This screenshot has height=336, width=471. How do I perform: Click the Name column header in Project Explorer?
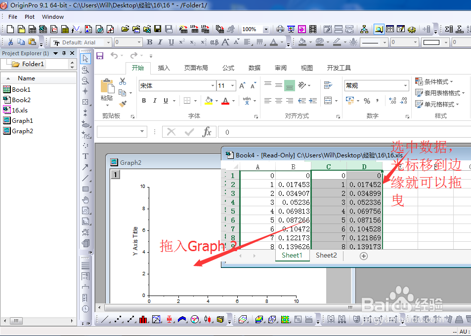point(26,78)
